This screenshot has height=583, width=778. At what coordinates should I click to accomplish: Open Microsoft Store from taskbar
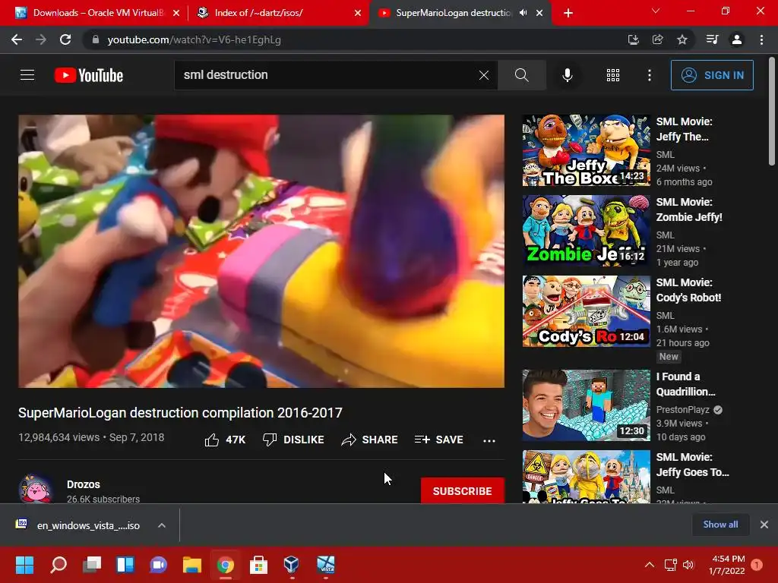(258, 565)
